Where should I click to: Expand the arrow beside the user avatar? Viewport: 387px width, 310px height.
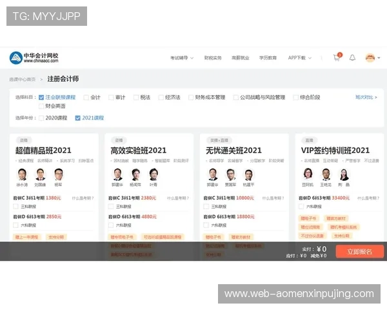pos(379,58)
